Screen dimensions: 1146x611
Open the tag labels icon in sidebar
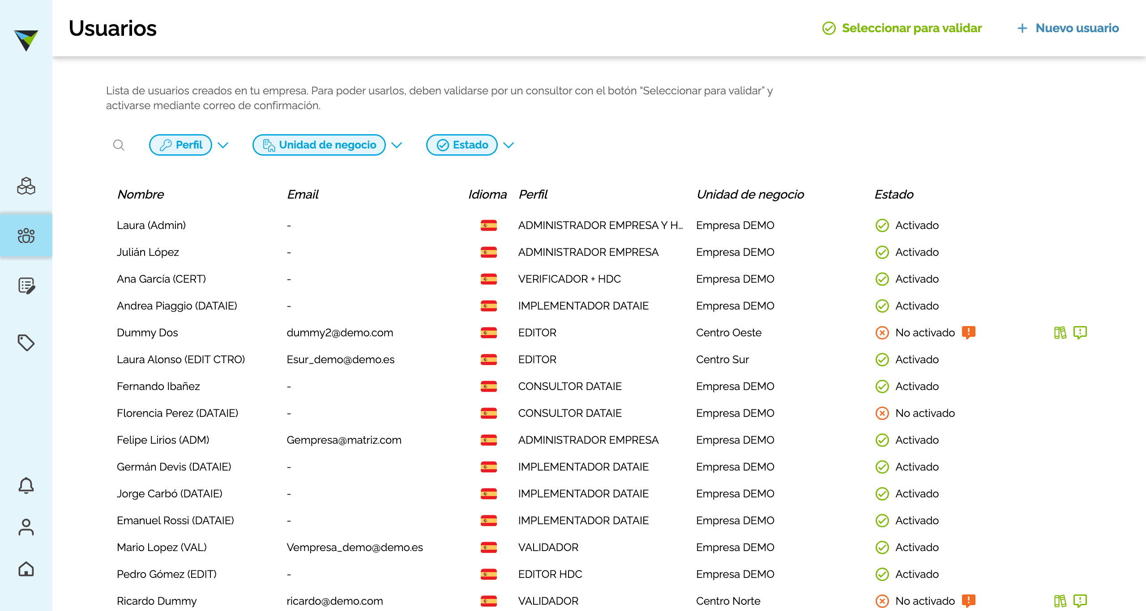point(26,343)
